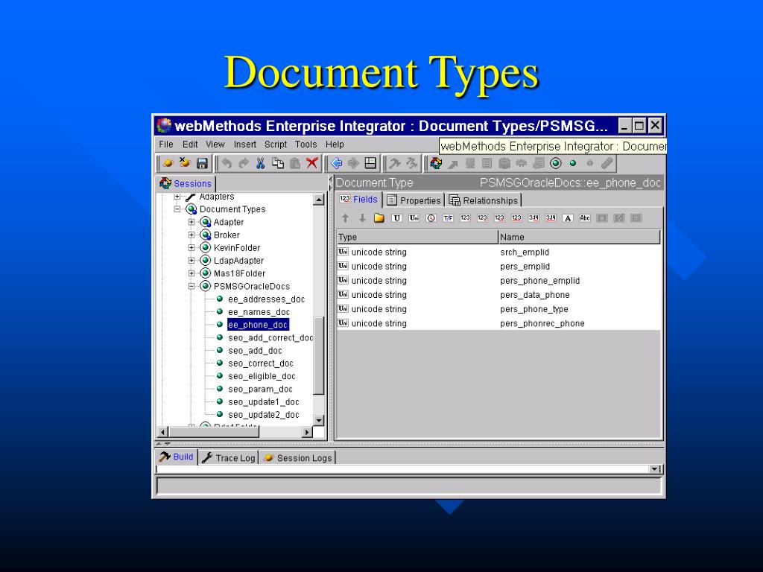Click the U unicode char field icon
This screenshot has height=572, width=763.
(396, 218)
